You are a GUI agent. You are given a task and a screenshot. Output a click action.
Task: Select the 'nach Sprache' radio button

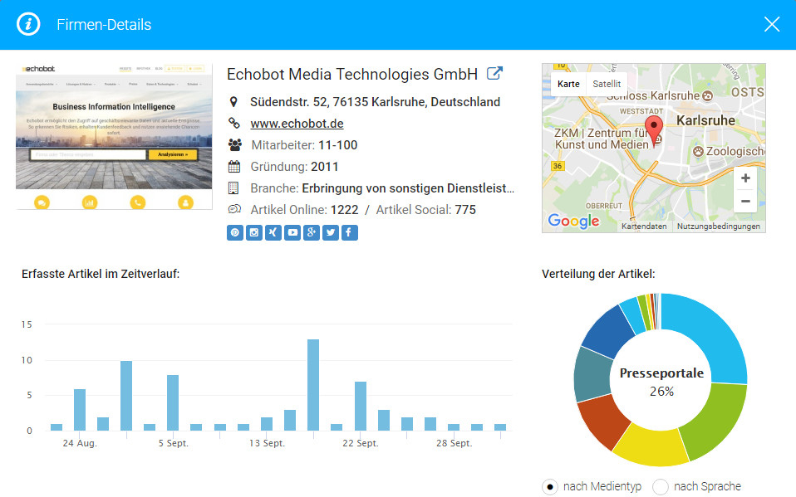(x=661, y=487)
